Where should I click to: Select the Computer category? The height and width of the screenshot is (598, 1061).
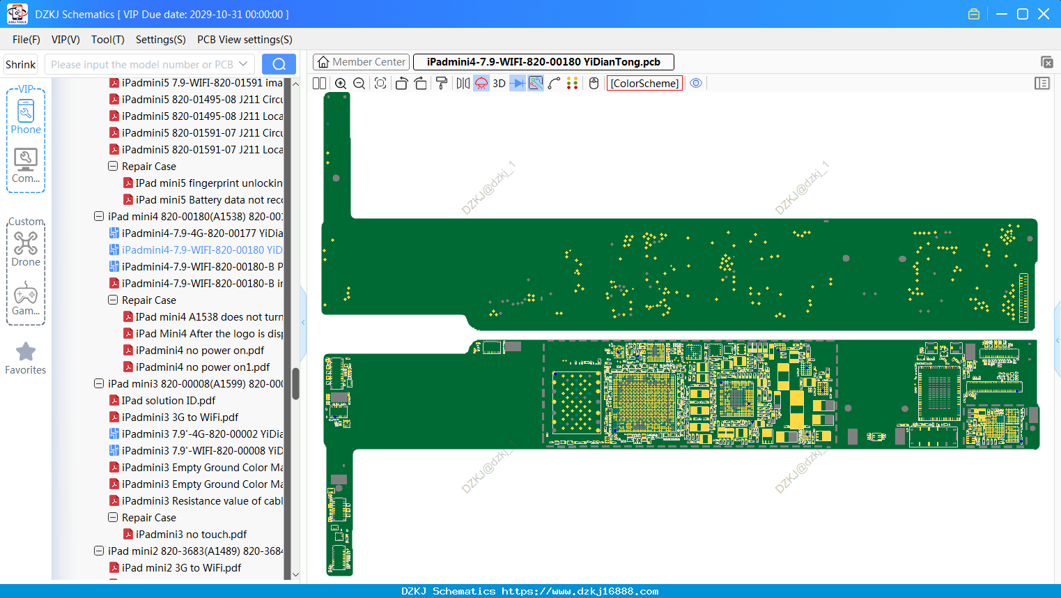click(x=26, y=166)
